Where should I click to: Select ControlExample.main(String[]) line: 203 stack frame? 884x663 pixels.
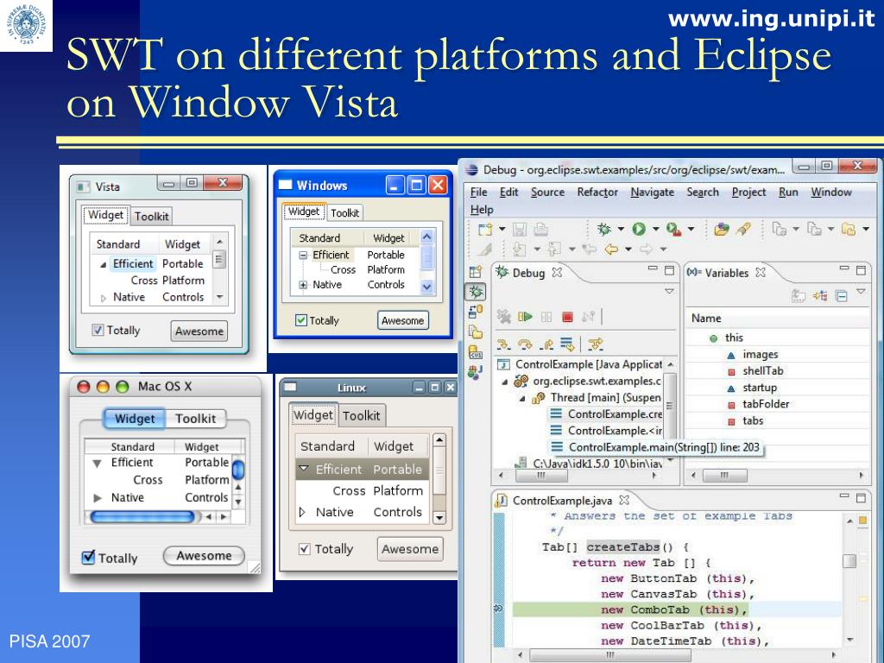[655, 448]
